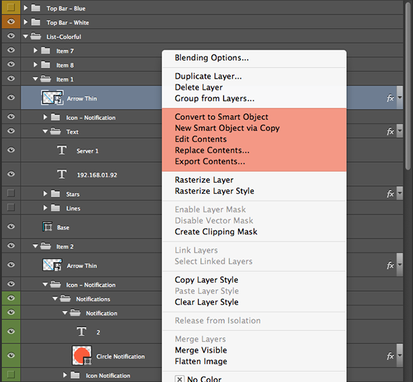Collapse the Item 2 group
The width and height of the screenshot is (413, 382).
tap(36, 246)
